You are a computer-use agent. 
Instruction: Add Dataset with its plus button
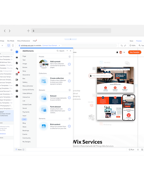tap(69, 98)
